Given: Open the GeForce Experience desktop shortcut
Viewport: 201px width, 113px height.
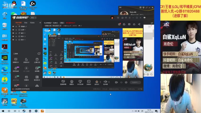Looking at the screenshot, I should click(5, 60).
